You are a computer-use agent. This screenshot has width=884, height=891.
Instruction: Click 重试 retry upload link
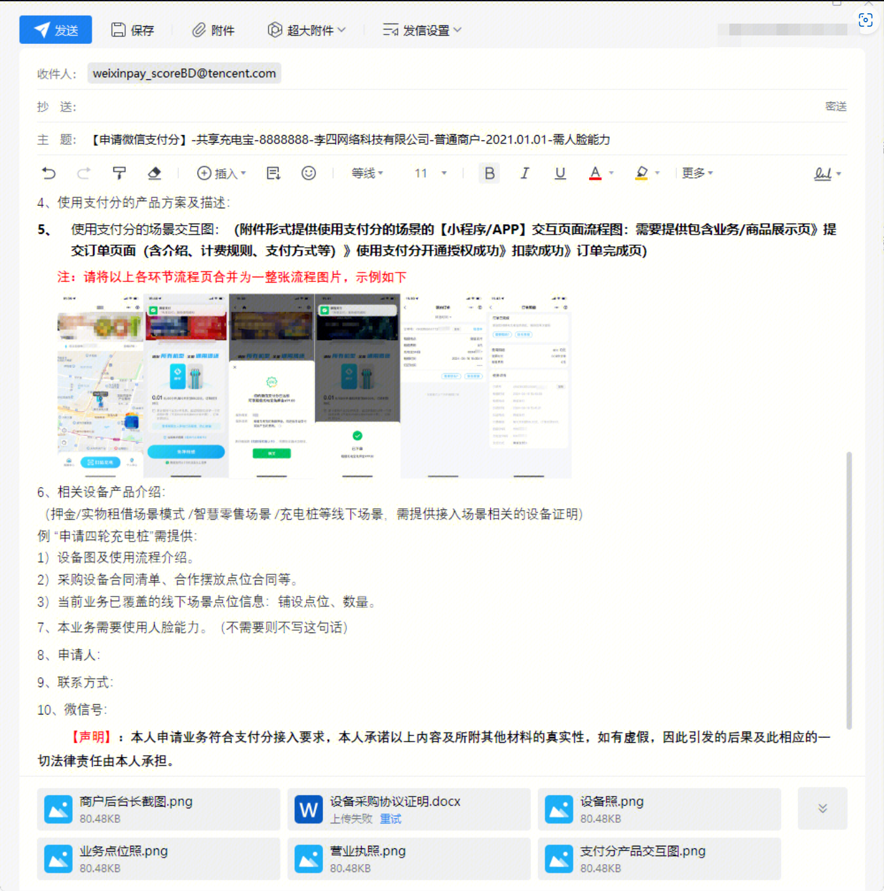coord(391,819)
